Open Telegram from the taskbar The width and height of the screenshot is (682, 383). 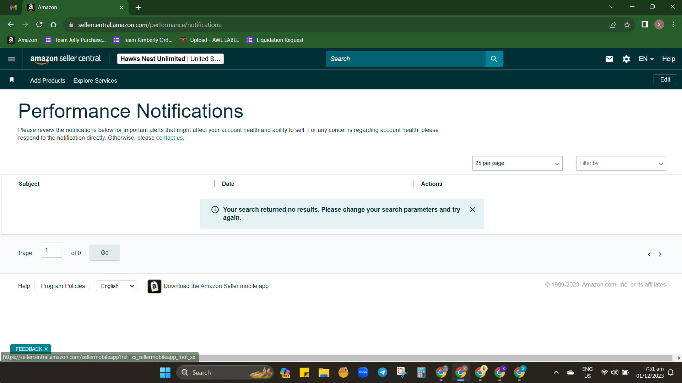coord(382,373)
